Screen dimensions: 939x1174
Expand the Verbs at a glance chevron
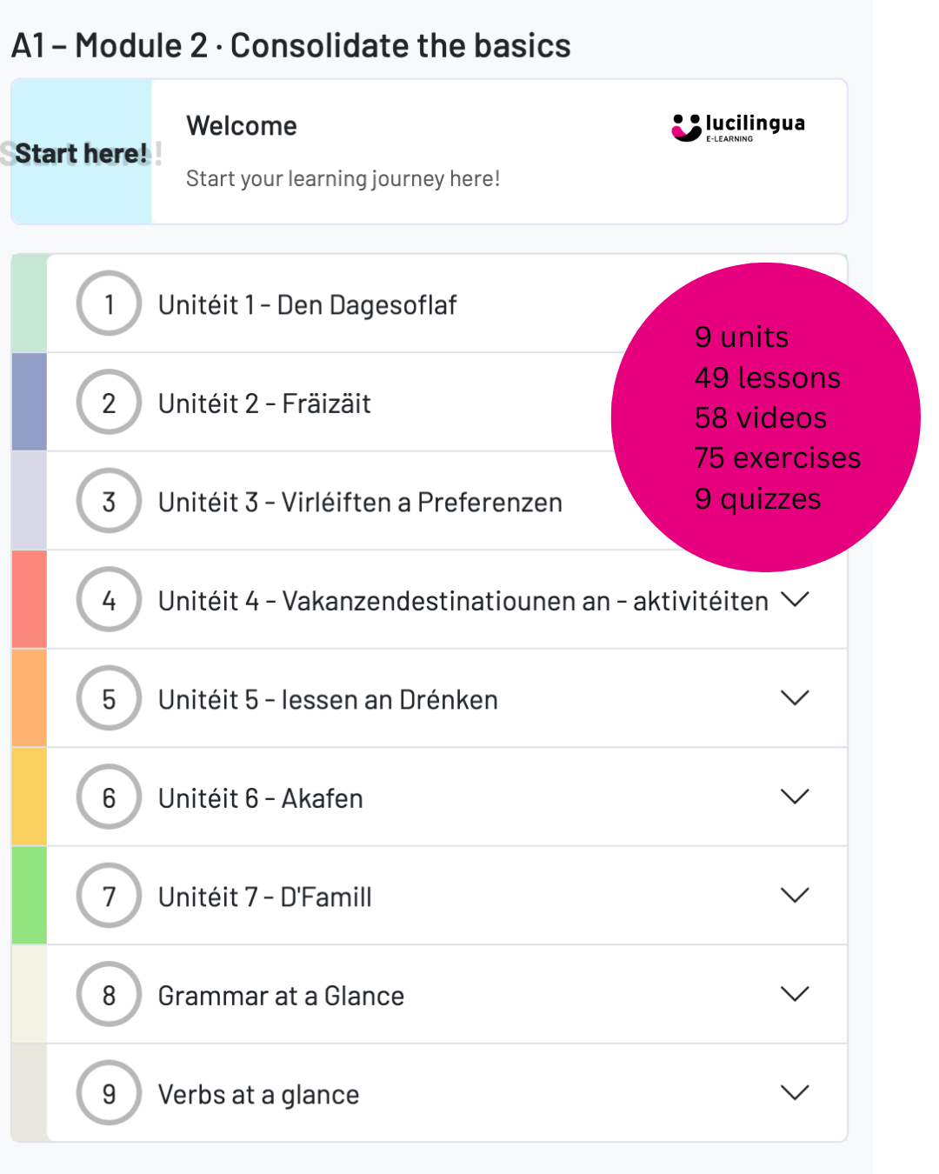(795, 1092)
